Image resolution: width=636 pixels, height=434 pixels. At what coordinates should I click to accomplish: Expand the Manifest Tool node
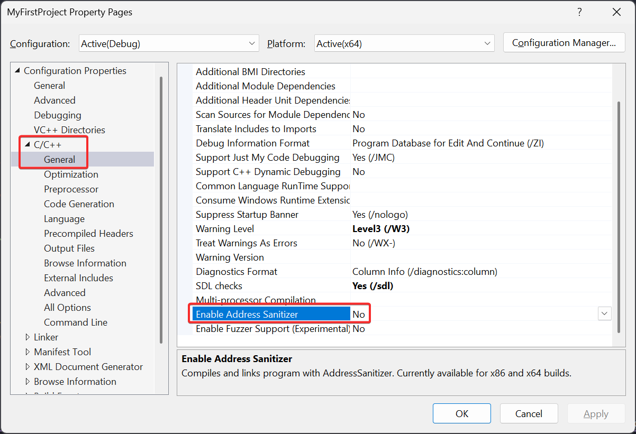pos(28,352)
